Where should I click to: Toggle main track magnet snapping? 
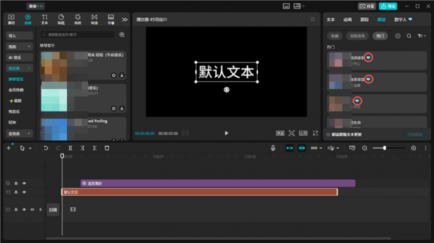click(290, 148)
